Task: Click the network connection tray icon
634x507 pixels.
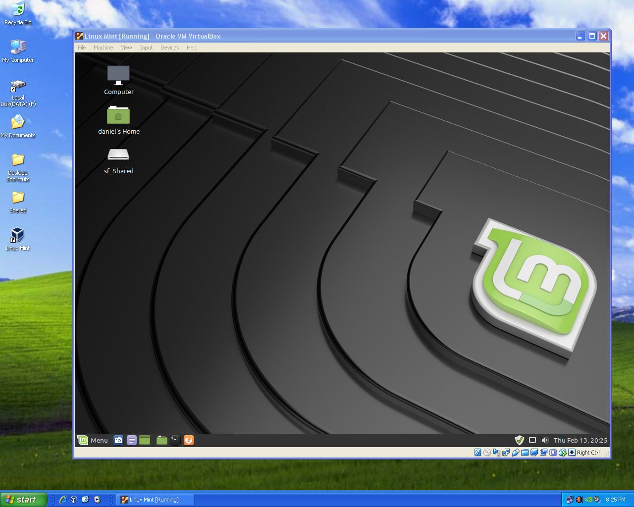Action: coord(532,440)
